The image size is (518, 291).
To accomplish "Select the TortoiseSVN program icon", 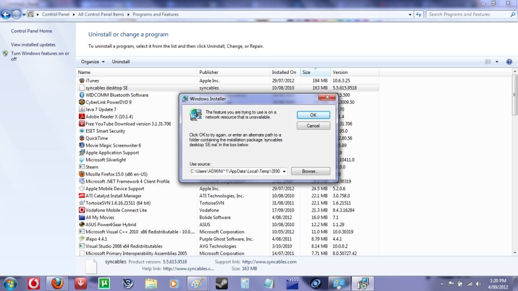I will [x=82, y=203].
